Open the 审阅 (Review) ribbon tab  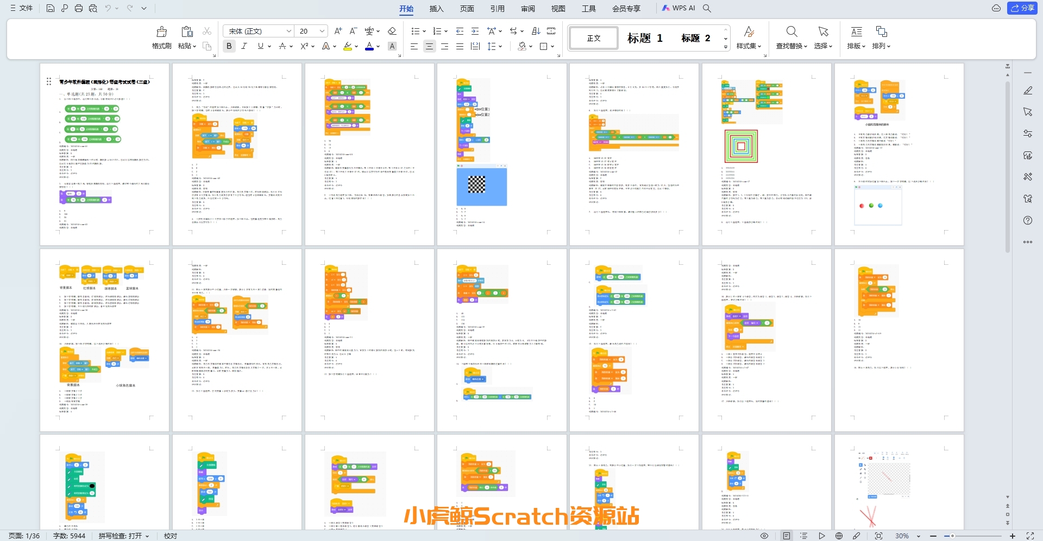click(527, 9)
